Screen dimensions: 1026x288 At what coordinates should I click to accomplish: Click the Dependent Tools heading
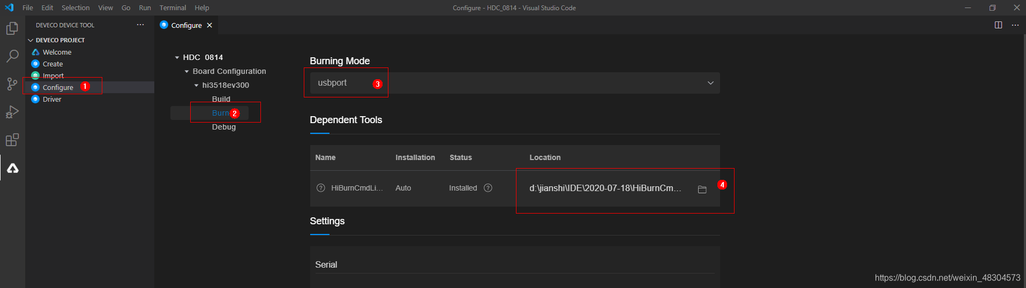tap(346, 120)
